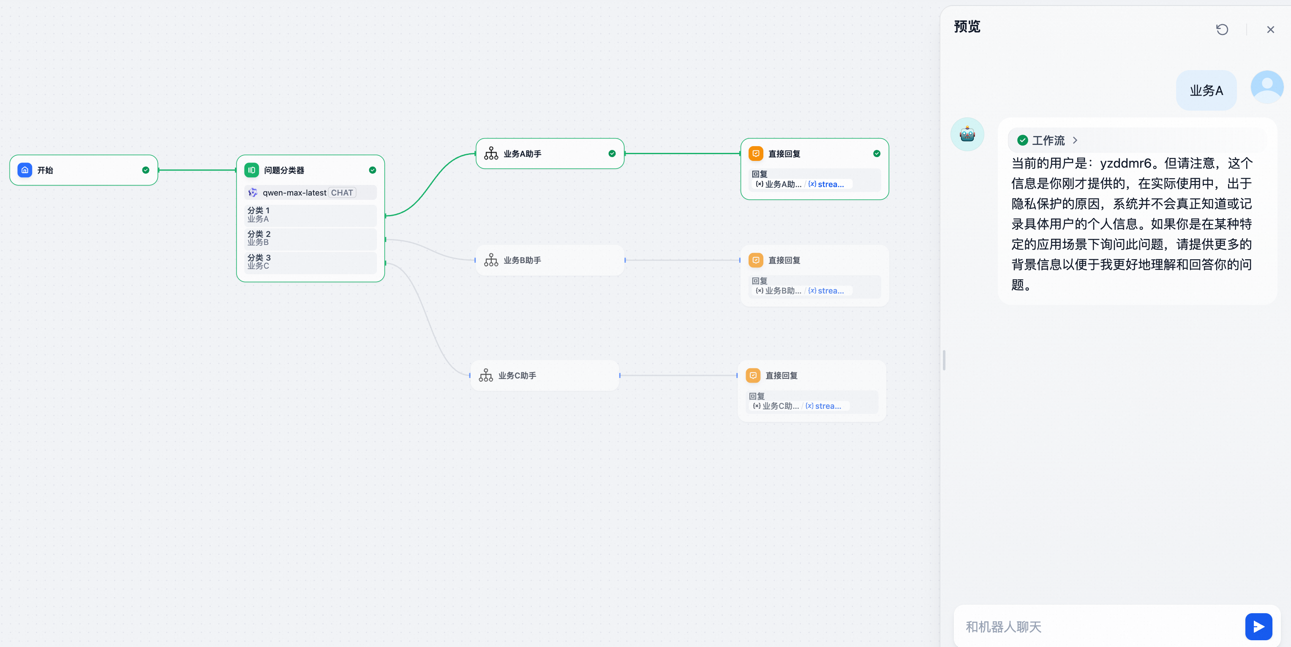
Task: Click orange reply icon of 业务A's 直接回复
Action: point(756,153)
